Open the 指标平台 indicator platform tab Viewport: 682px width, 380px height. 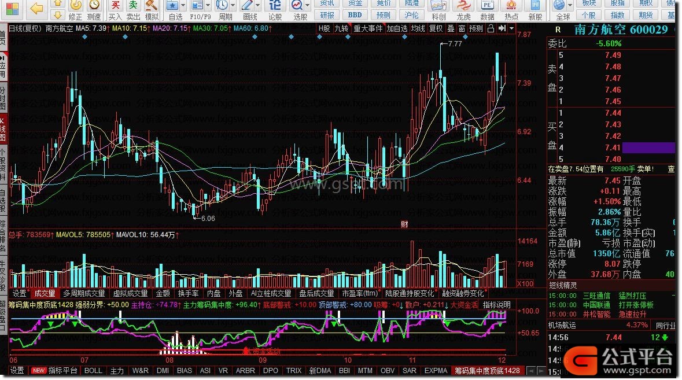[x=62, y=371]
